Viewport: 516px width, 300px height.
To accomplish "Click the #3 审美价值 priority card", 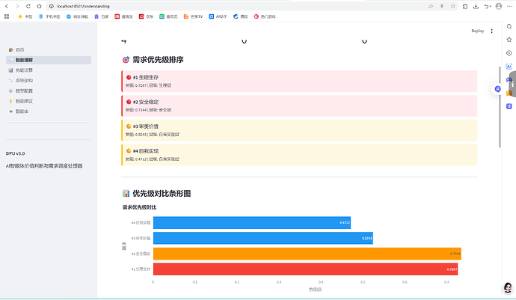I will (x=299, y=130).
